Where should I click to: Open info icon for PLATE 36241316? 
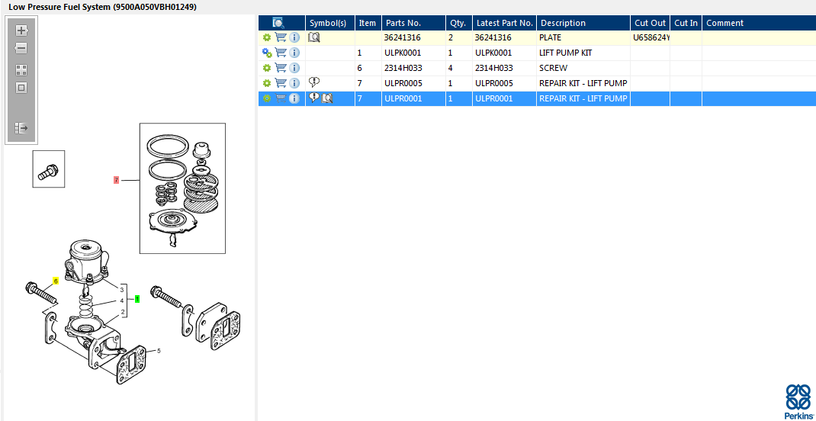[294, 37]
